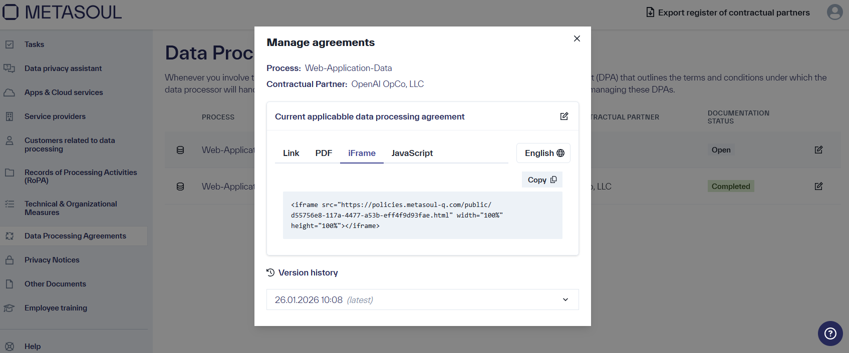The height and width of the screenshot is (353, 849).
Task: Select the iFrame tab
Action: click(x=362, y=153)
